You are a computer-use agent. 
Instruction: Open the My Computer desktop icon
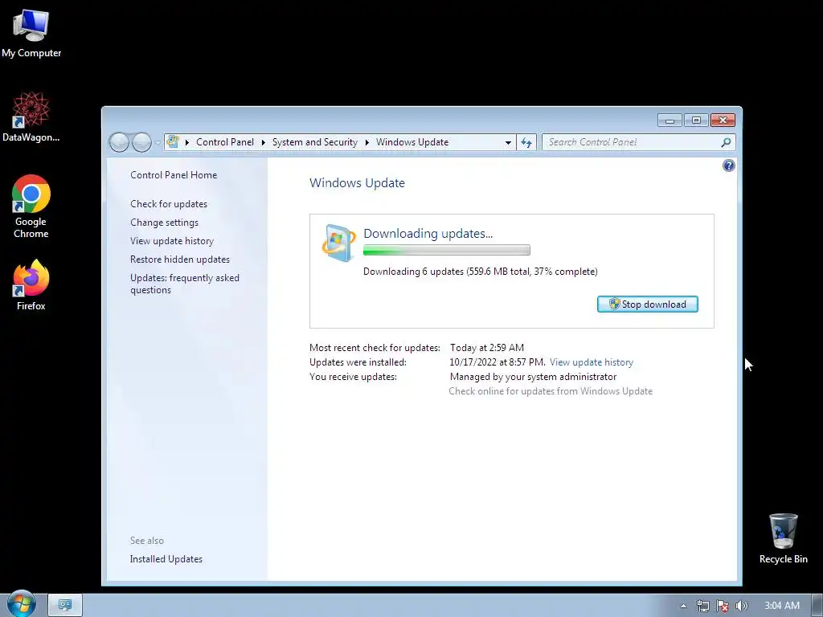31,33
